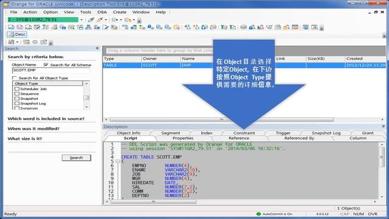Click script pane vertical scrollbar thumb

[x=382, y=157]
